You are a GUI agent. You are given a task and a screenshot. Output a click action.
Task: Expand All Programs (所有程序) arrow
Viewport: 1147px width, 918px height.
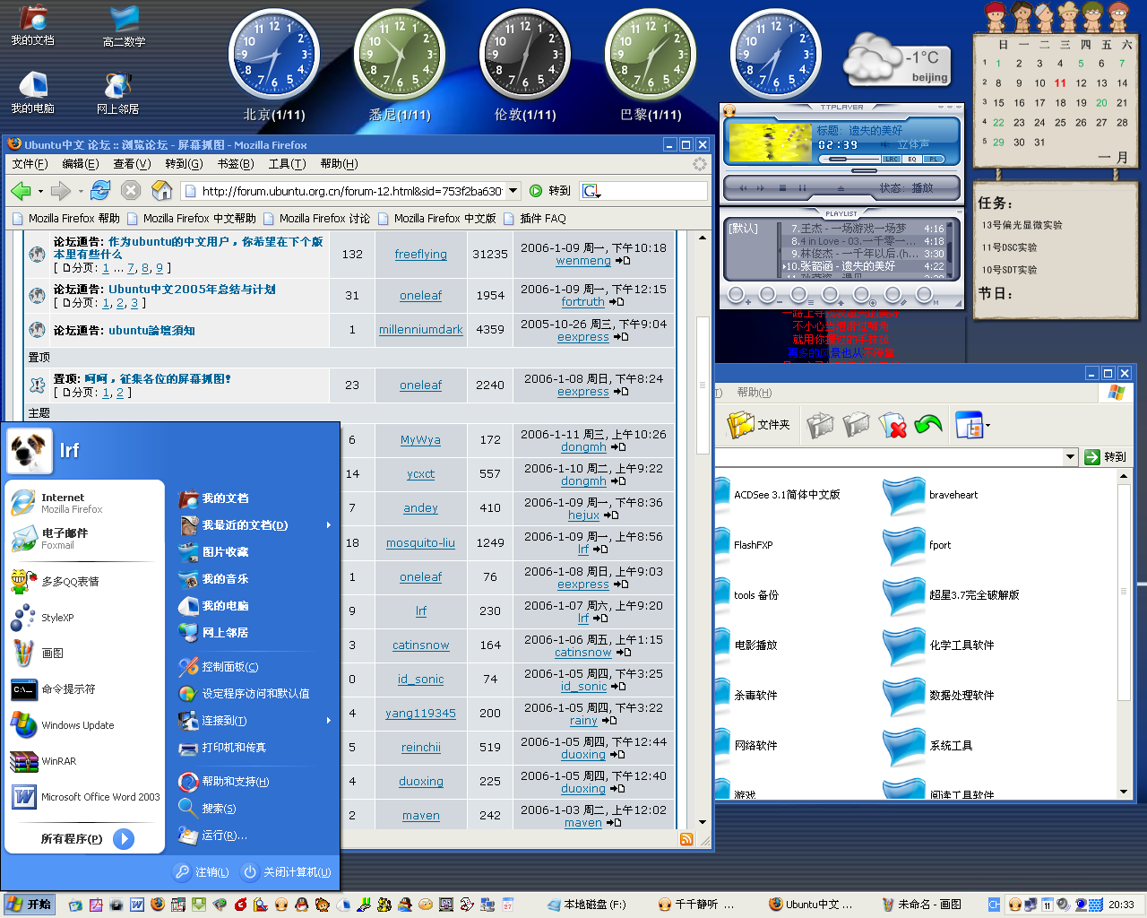coord(124,839)
